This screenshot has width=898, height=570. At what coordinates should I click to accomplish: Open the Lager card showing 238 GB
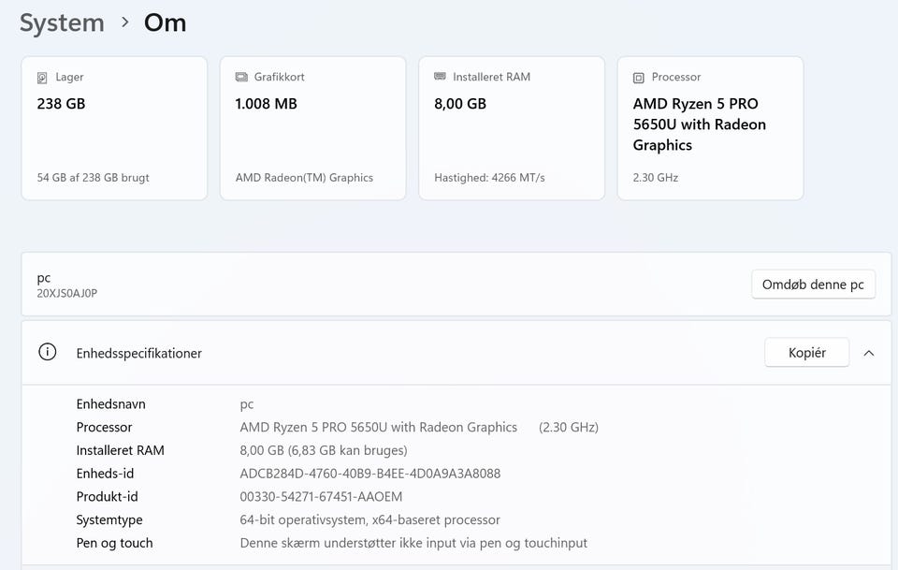(x=114, y=128)
